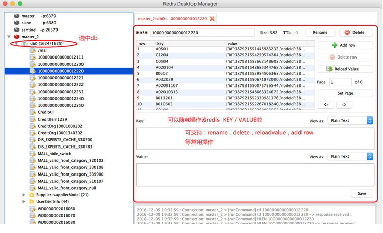Click the master server icon (p:6379)
The image size is (383, 233).
[17, 16]
